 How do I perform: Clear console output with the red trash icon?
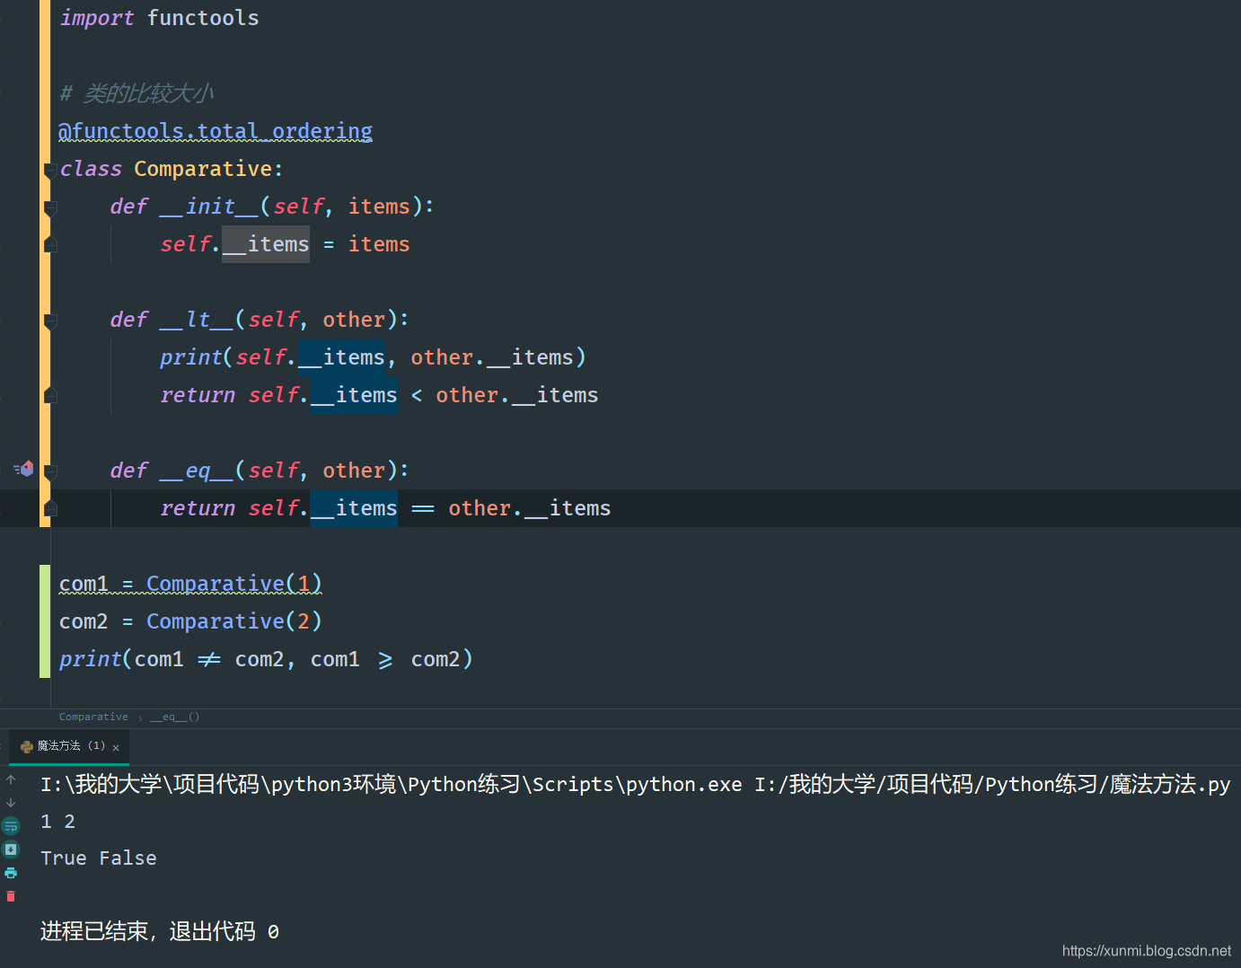tap(11, 896)
